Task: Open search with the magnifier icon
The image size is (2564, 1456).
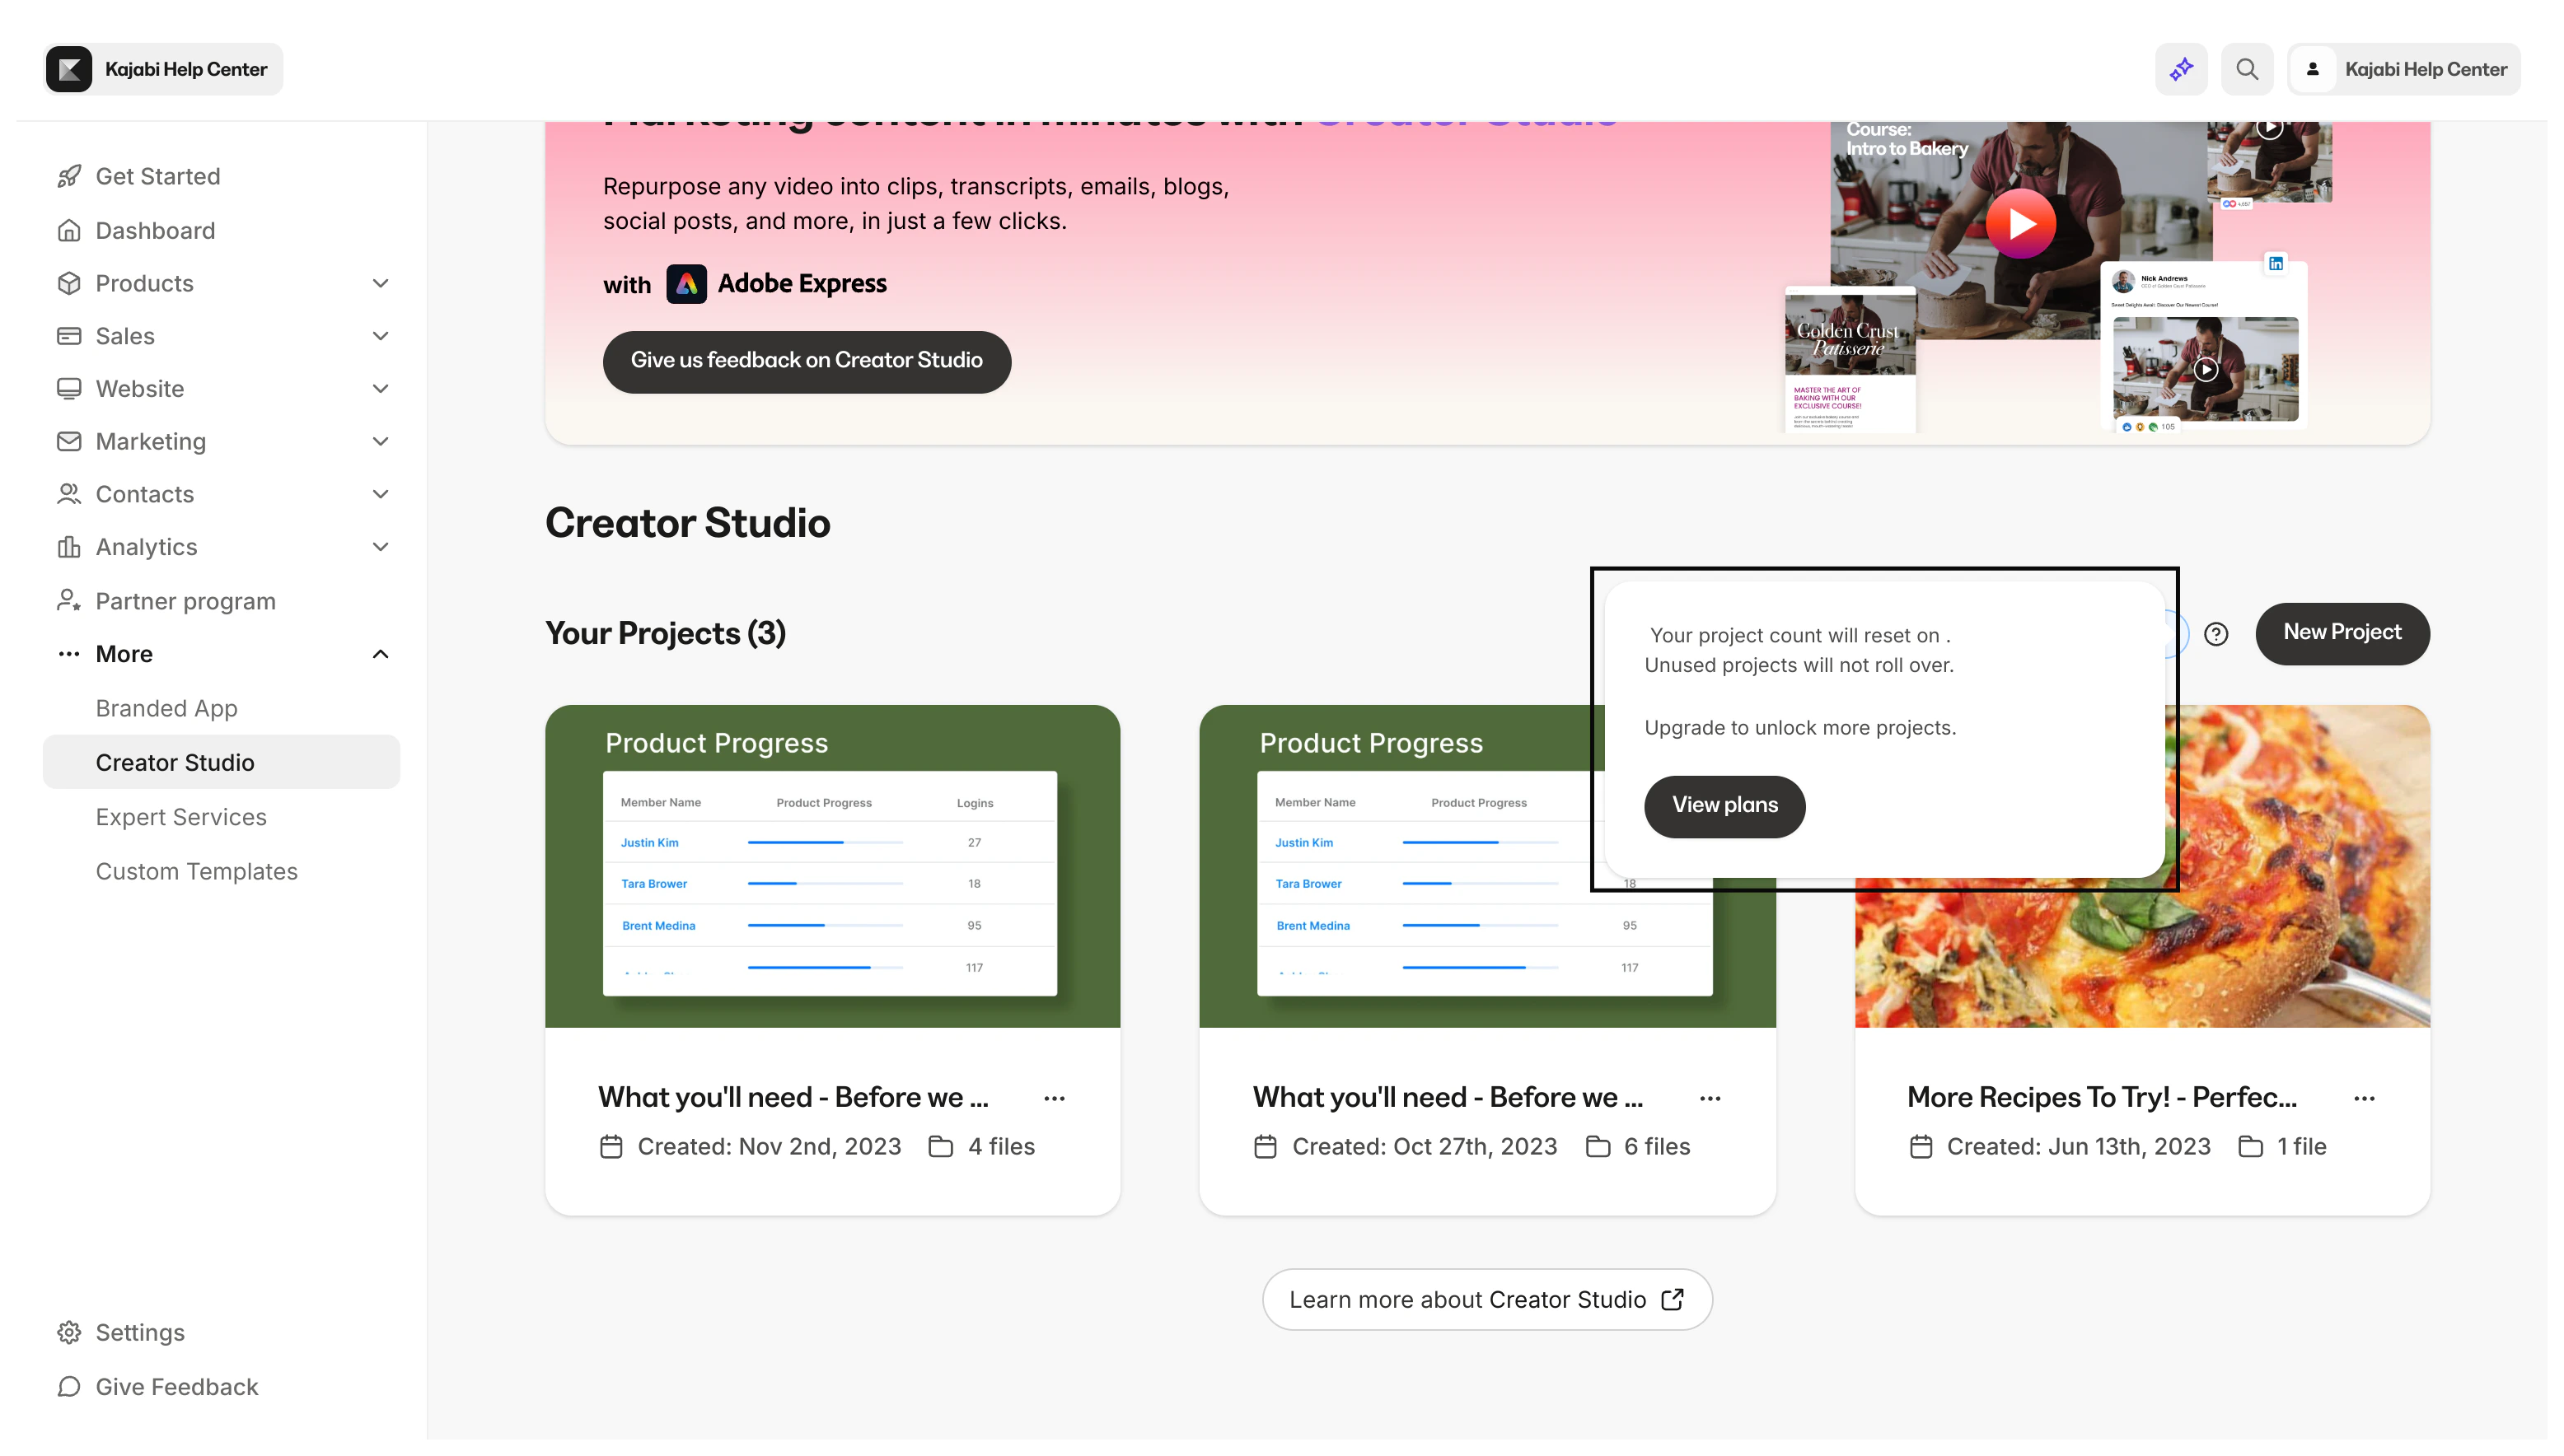Action: pos(2247,69)
